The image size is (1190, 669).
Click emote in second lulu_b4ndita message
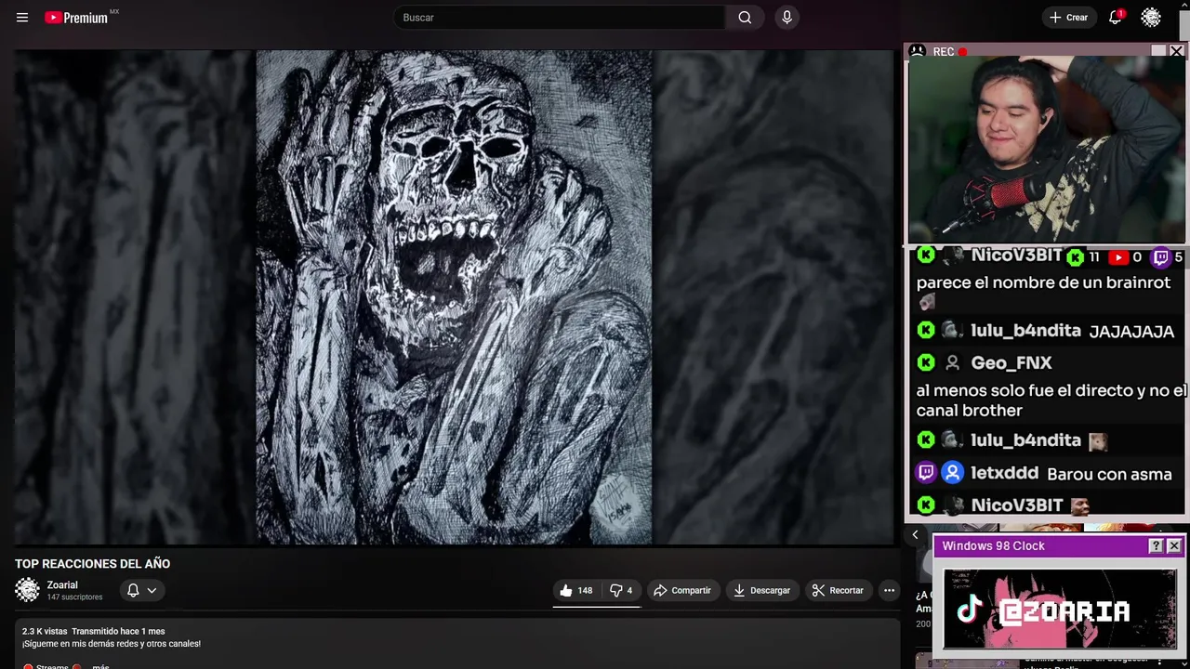coord(1098,441)
